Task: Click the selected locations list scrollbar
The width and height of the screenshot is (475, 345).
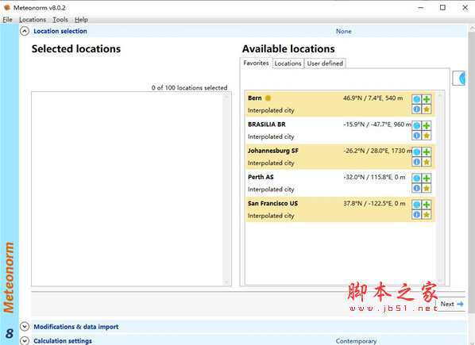Action: [226, 189]
